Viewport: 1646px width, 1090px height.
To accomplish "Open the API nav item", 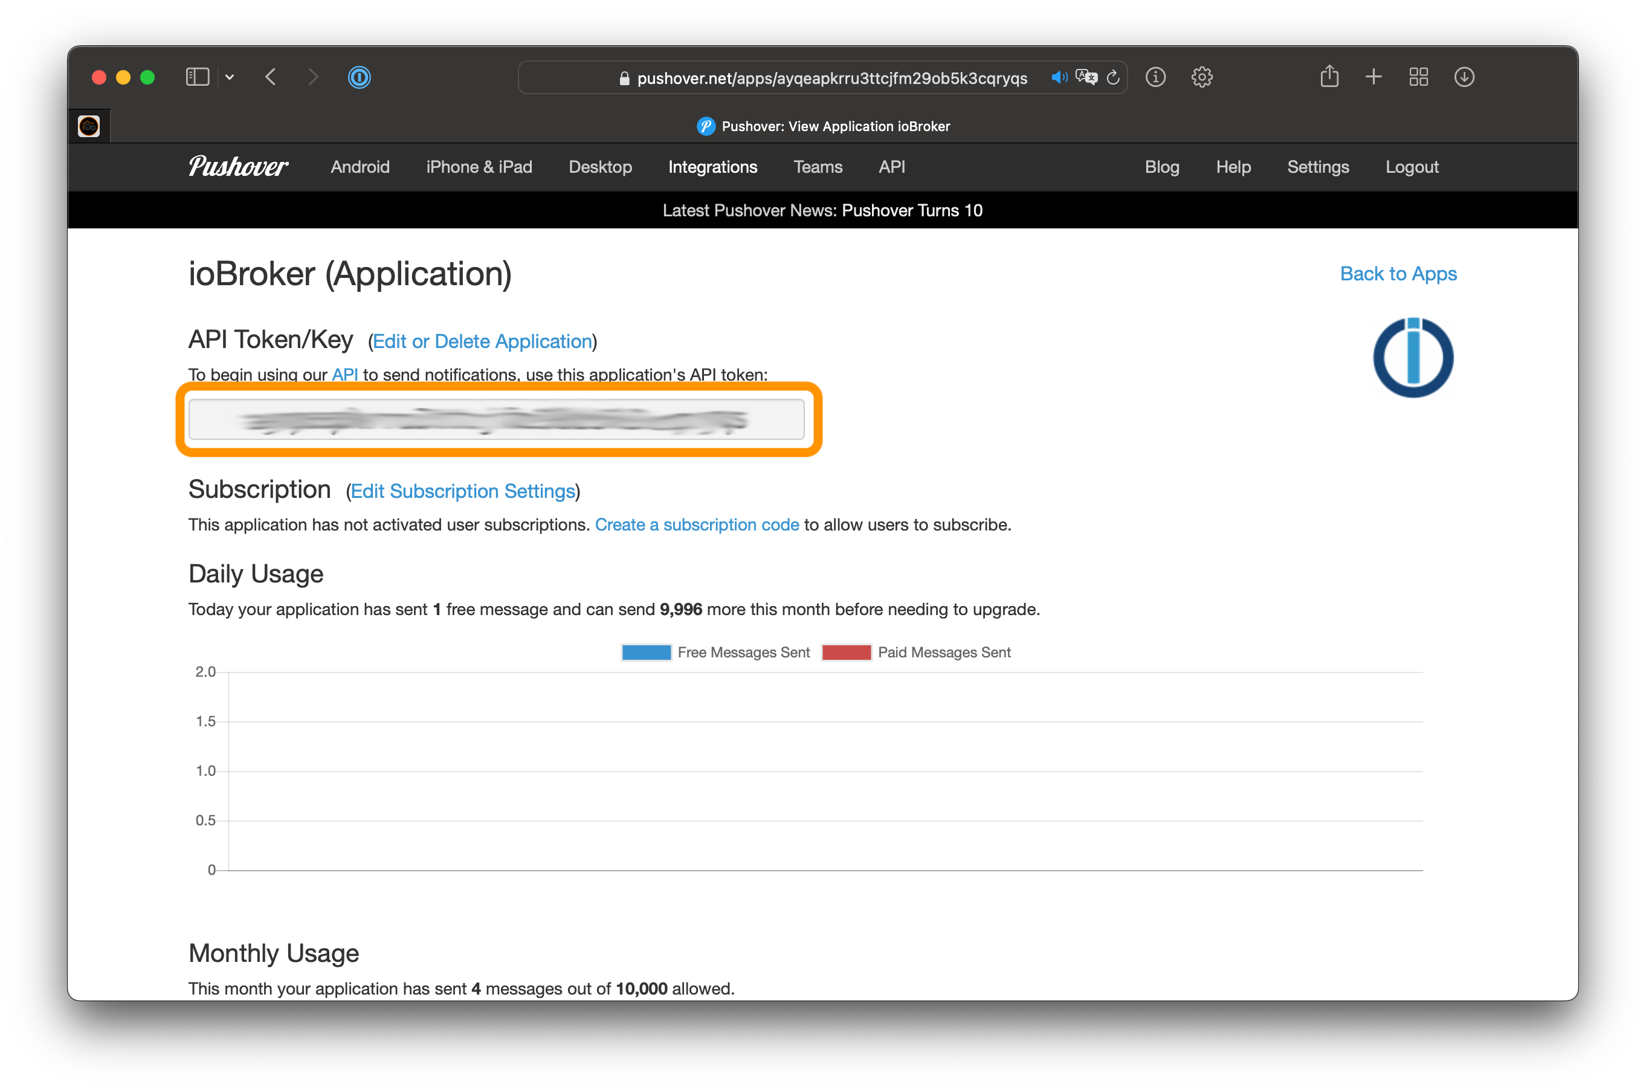I will click(891, 167).
